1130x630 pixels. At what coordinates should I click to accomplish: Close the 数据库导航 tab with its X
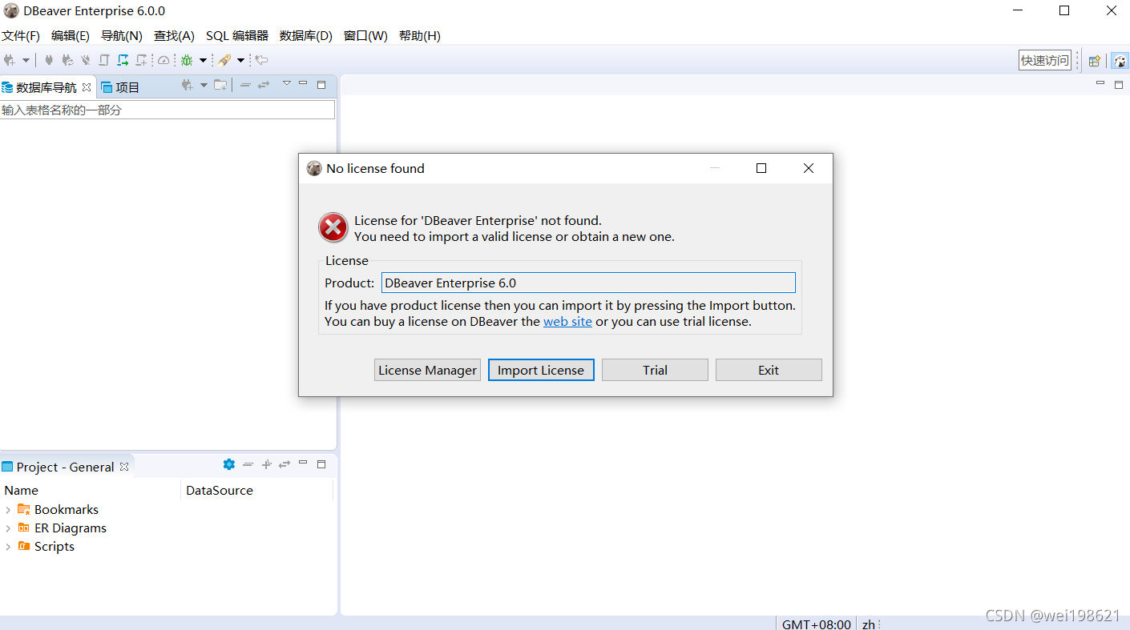tap(87, 87)
